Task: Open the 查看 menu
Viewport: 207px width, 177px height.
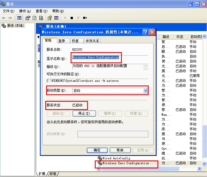Action: pyautogui.click(x=41, y=11)
